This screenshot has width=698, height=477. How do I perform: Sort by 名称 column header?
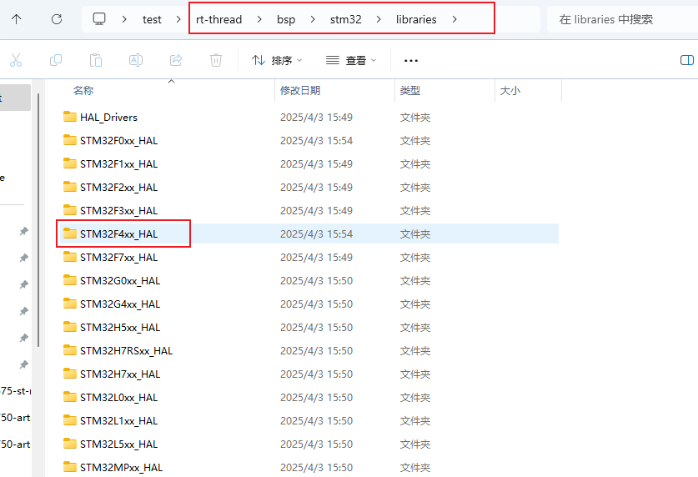(x=83, y=90)
